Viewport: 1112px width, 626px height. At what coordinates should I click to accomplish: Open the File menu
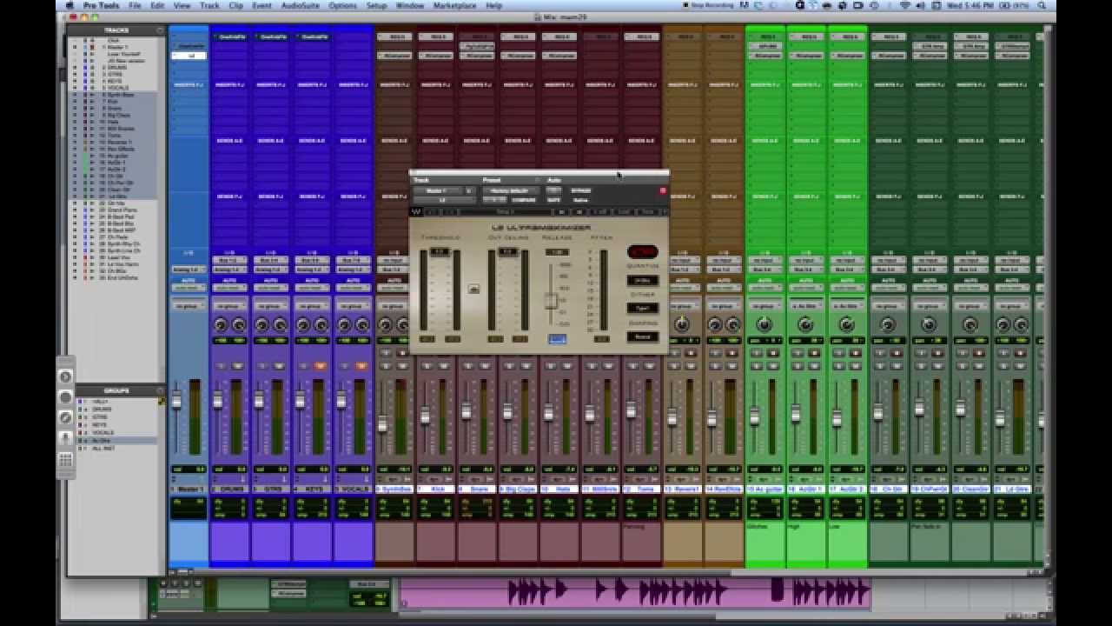point(135,5)
